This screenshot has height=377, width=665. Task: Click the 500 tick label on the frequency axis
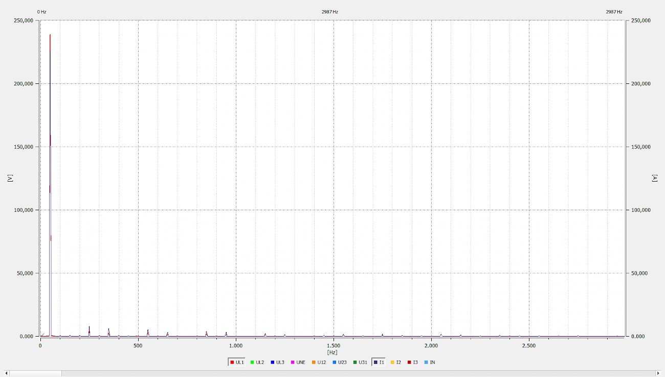138,346
